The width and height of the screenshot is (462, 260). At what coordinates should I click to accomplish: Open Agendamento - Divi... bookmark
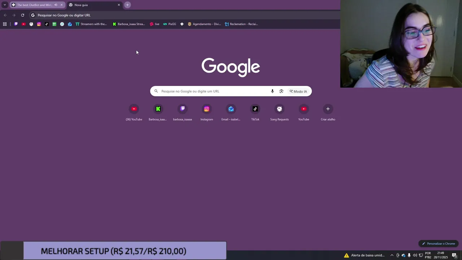click(x=204, y=24)
